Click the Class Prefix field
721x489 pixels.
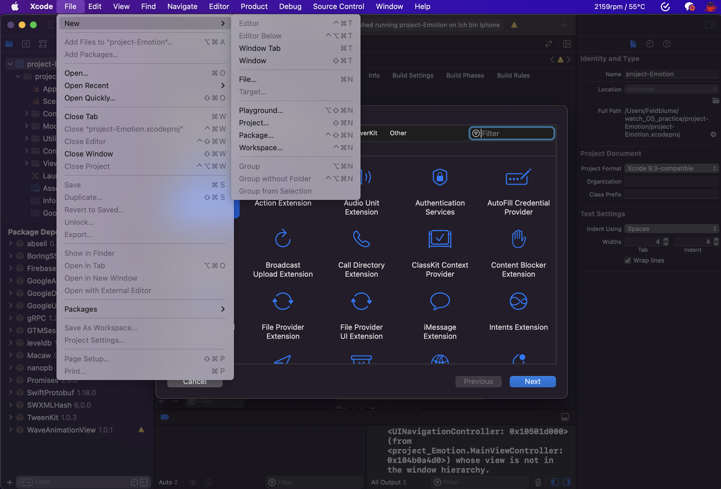(x=671, y=195)
